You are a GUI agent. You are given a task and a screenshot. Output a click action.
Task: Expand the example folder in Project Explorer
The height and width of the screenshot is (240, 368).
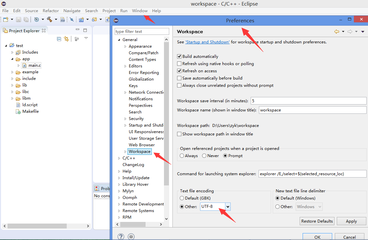[12, 72]
